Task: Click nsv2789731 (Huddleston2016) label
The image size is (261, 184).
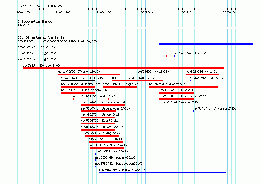Action: pyautogui.click(x=85, y=90)
